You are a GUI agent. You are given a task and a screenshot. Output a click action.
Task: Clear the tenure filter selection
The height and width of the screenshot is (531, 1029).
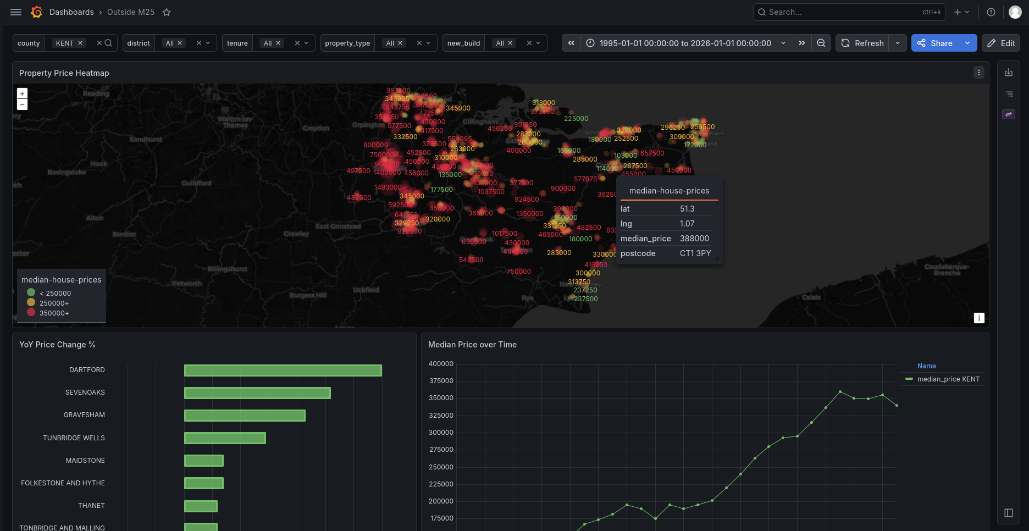(297, 43)
